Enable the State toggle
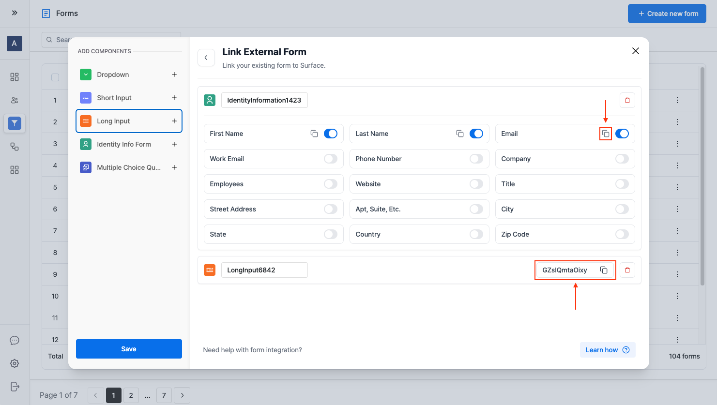This screenshot has height=405, width=717. coord(331,234)
